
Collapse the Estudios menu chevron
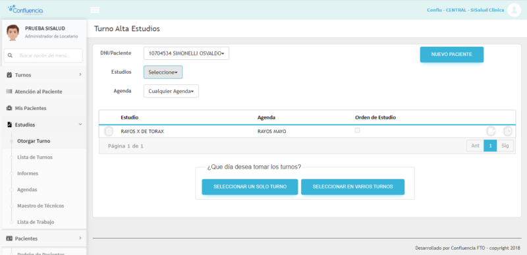[80, 125]
